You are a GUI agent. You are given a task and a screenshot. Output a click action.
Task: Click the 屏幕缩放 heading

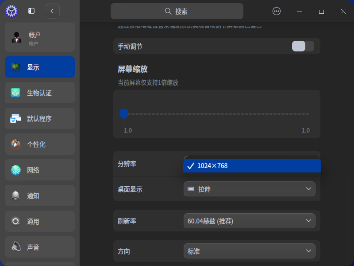point(132,69)
